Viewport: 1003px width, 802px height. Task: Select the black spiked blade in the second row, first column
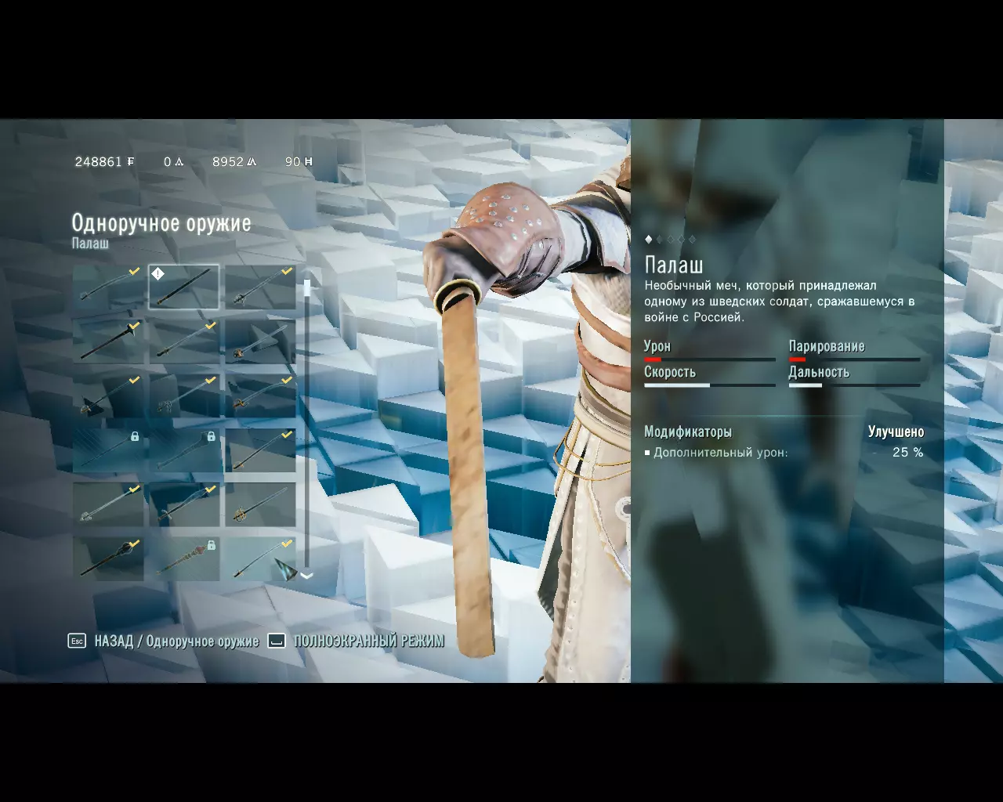point(108,341)
